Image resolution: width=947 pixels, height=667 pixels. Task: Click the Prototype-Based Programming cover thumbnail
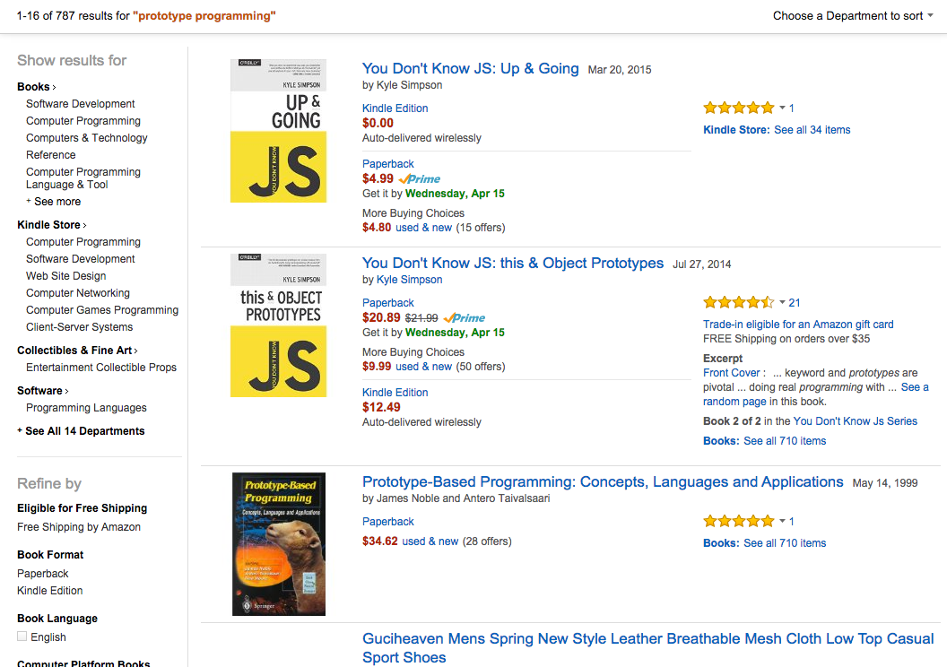click(x=279, y=544)
